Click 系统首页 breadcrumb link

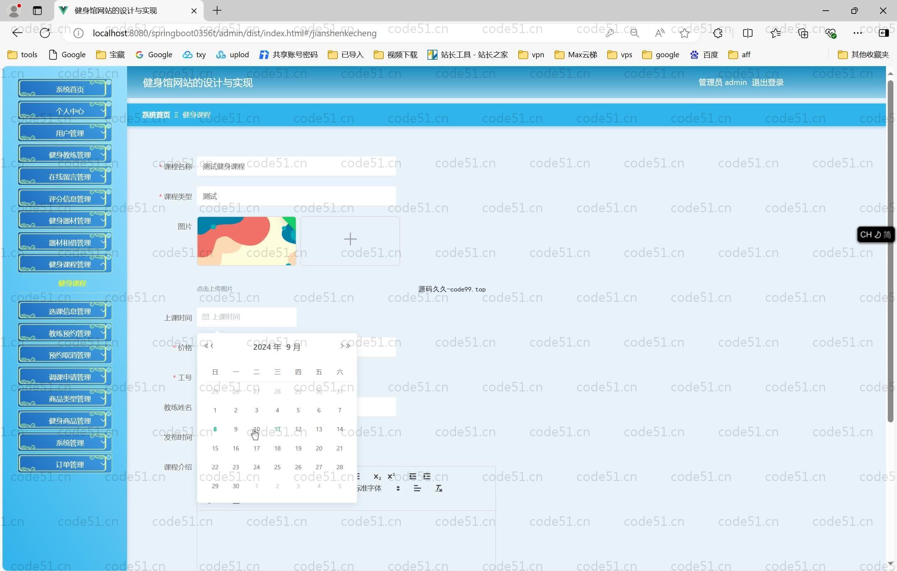(x=156, y=115)
